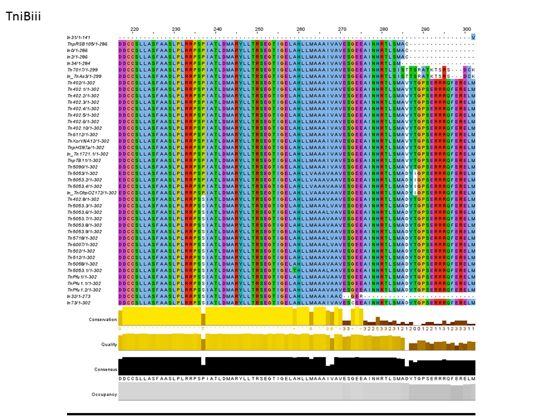Select sequence Tn7017/1-299
The width and height of the screenshot is (560, 420).
[84, 70]
